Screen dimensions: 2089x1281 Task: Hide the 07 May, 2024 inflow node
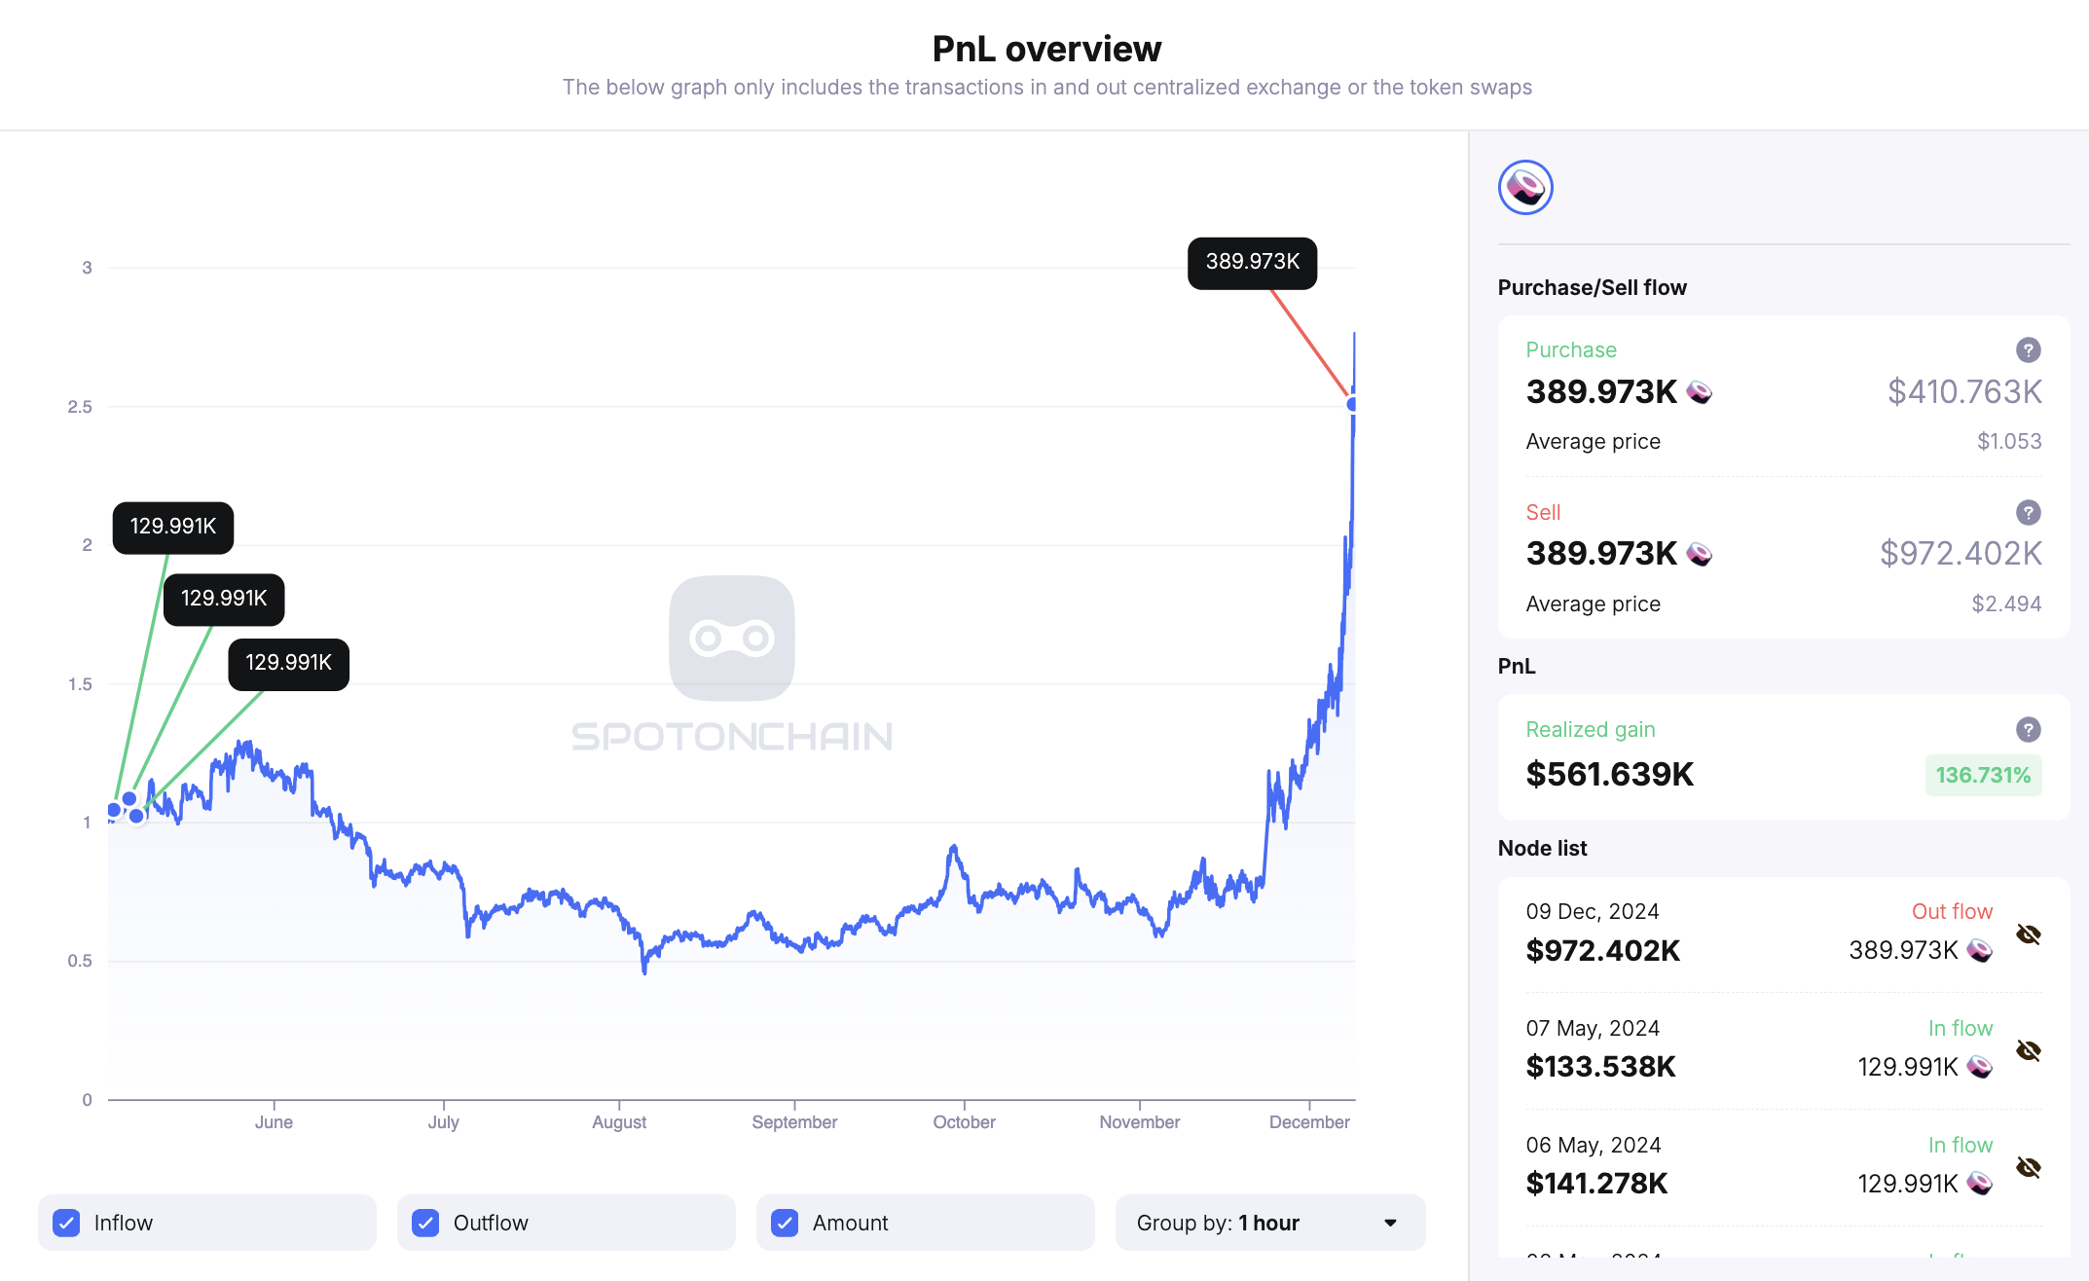[2028, 1051]
